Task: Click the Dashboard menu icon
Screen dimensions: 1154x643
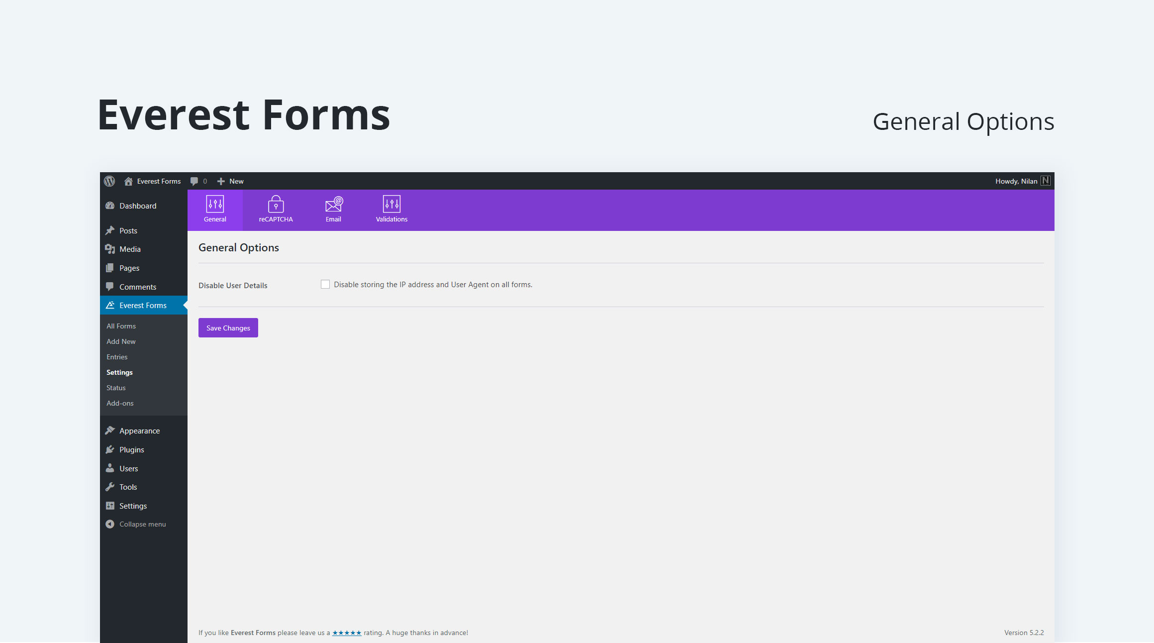Action: (111, 205)
